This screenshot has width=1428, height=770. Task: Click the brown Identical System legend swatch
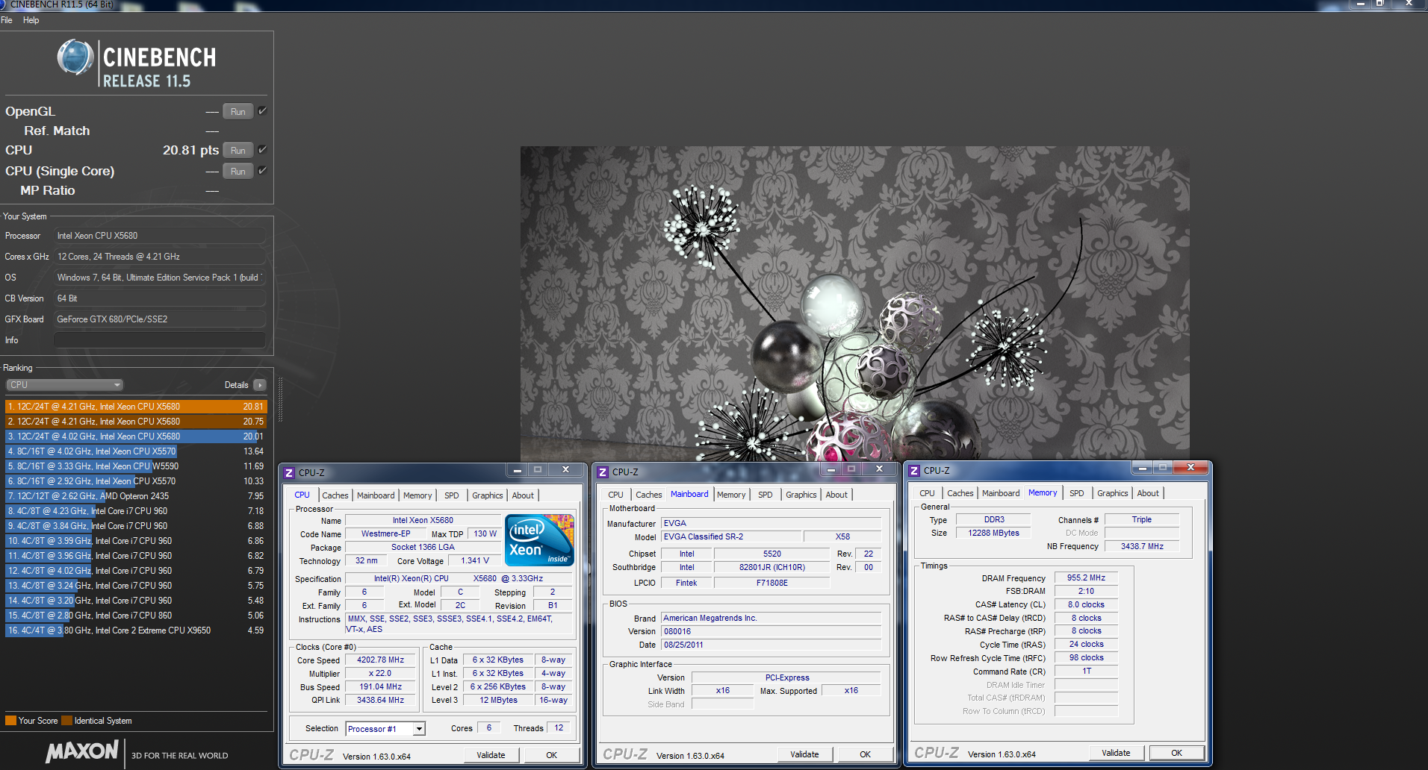(66, 721)
